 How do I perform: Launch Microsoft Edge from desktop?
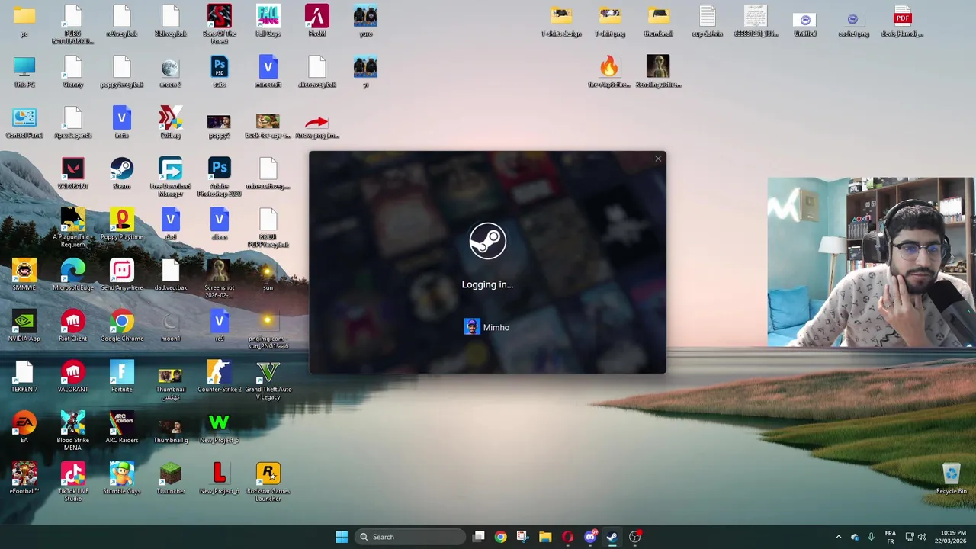tap(72, 274)
